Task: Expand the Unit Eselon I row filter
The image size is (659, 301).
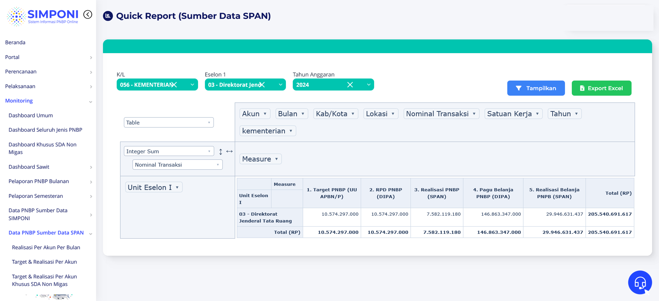Action: tap(177, 188)
